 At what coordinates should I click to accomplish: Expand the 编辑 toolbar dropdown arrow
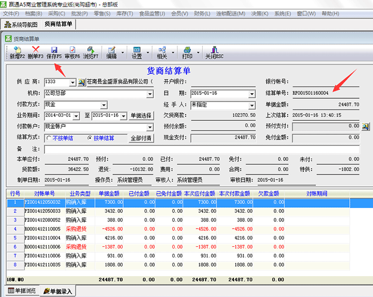click(123, 53)
